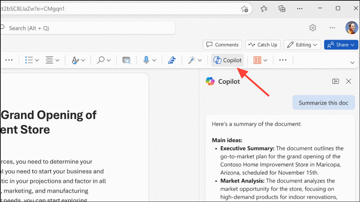Open the Word settings gear icon

click(x=312, y=28)
